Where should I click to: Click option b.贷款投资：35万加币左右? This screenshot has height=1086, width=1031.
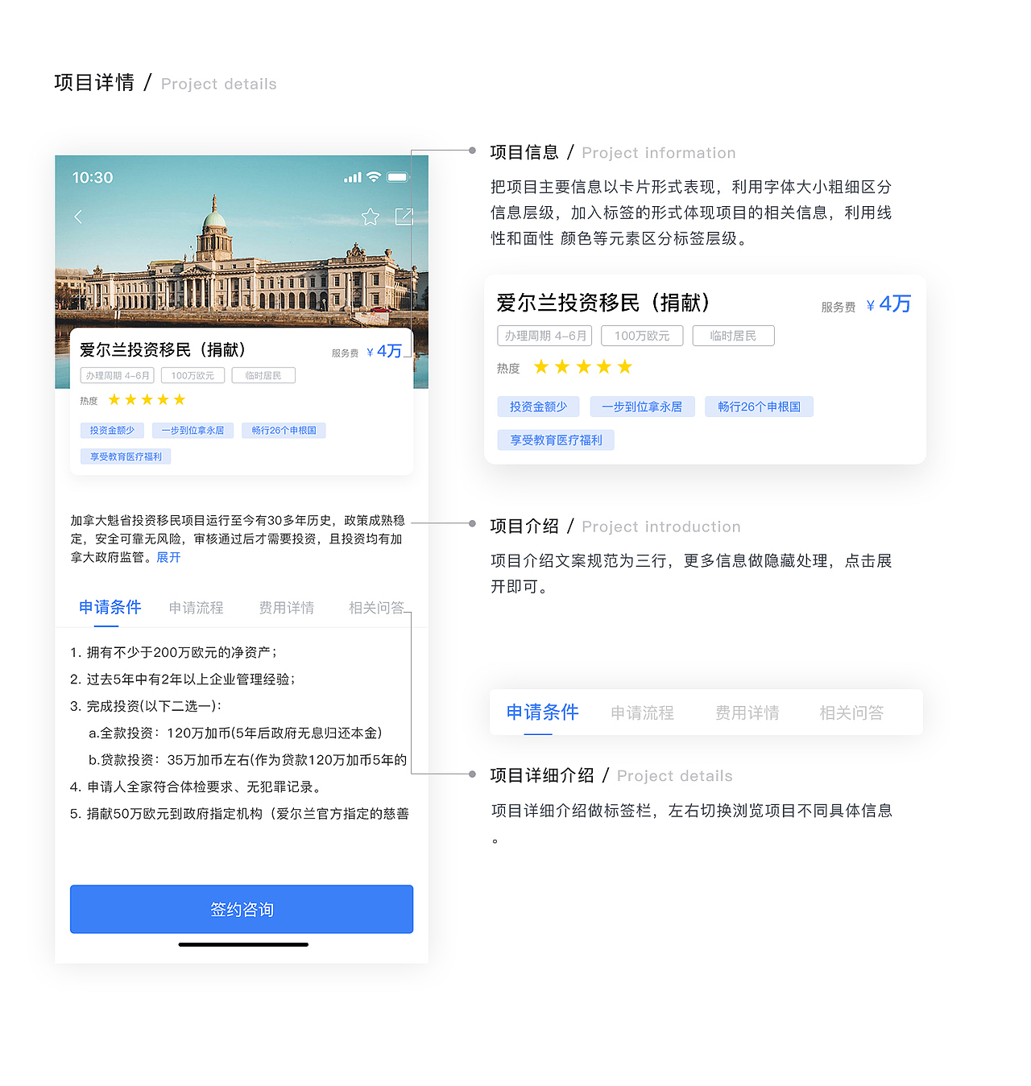[248, 761]
